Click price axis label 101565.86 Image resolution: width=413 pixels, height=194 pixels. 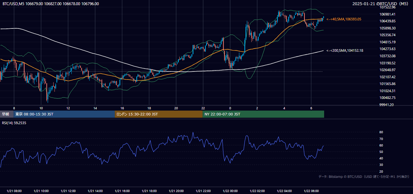click(387, 84)
